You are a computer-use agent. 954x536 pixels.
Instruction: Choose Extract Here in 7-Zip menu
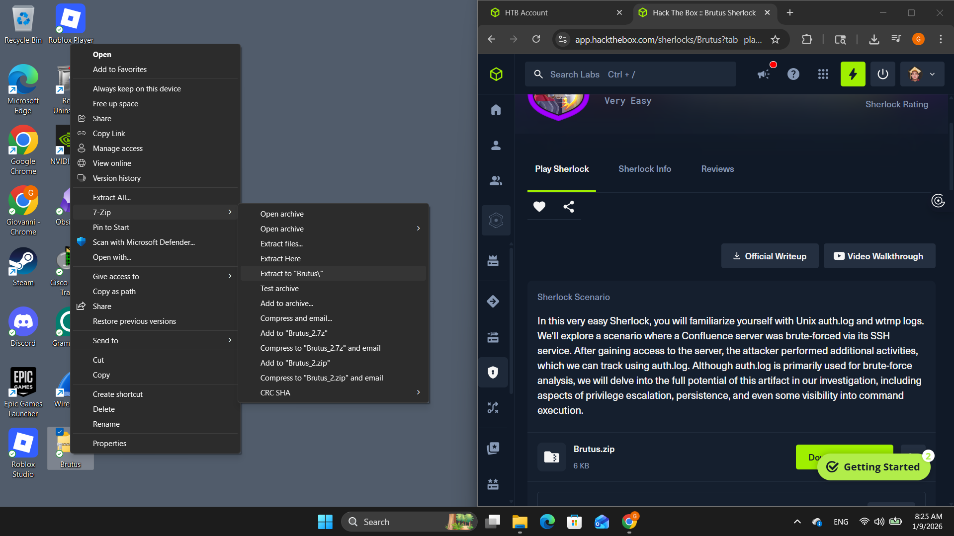(333, 259)
